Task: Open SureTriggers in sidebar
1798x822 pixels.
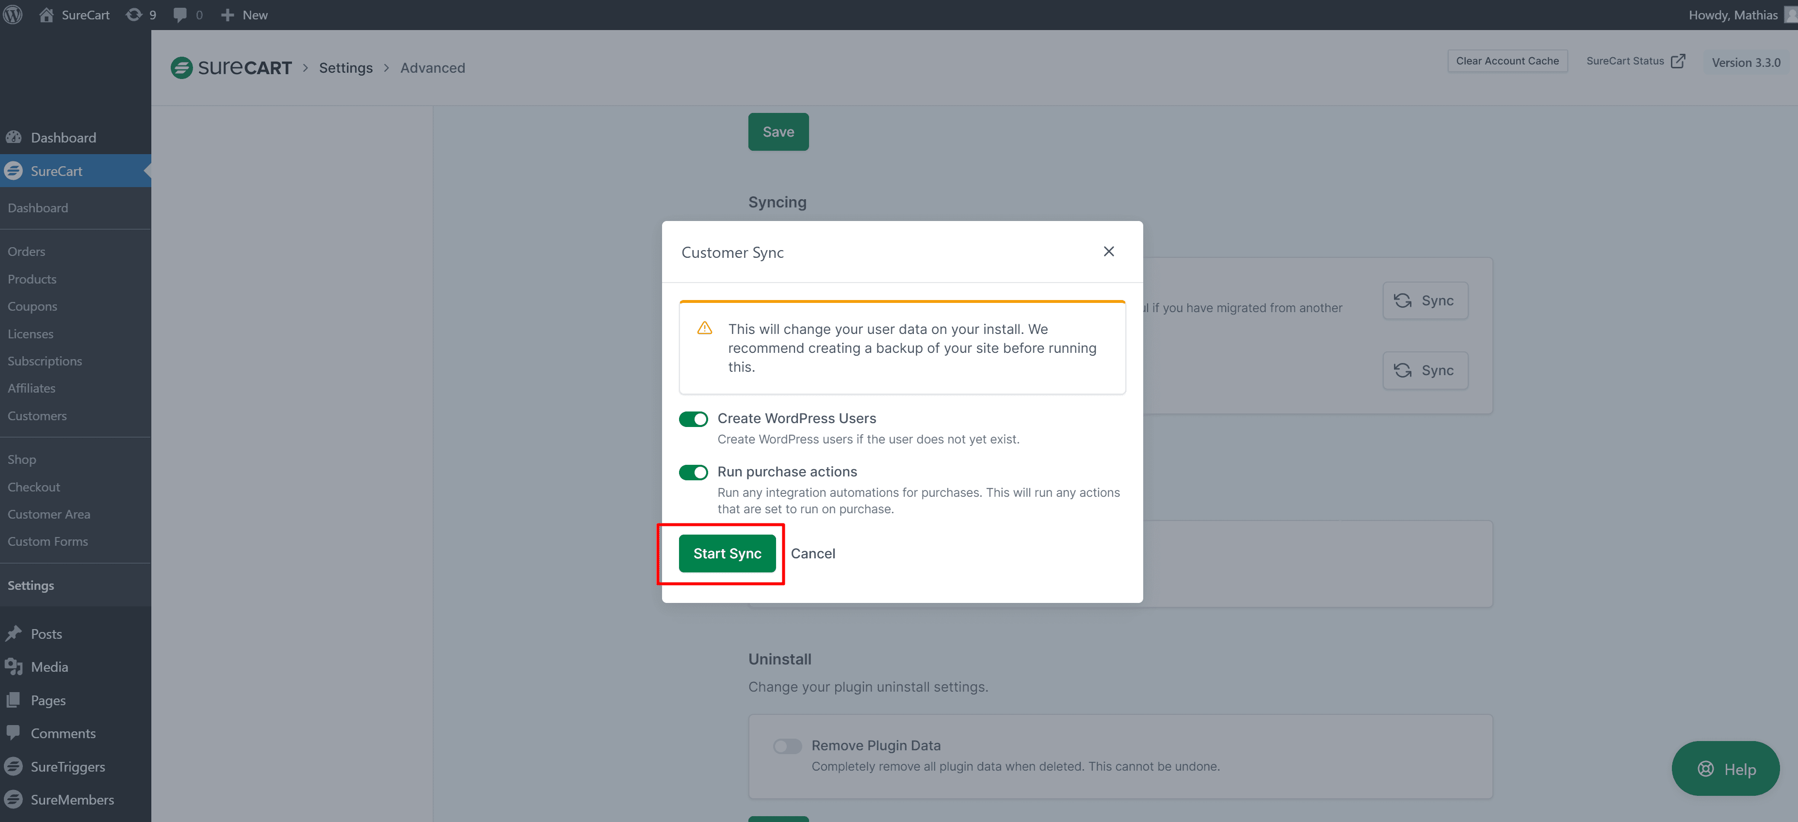Action: [68, 766]
